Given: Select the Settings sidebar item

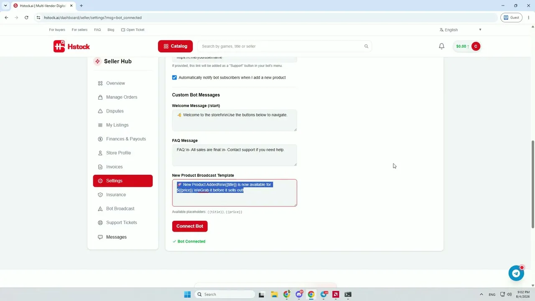Looking at the screenshot, I should [123, 181].
